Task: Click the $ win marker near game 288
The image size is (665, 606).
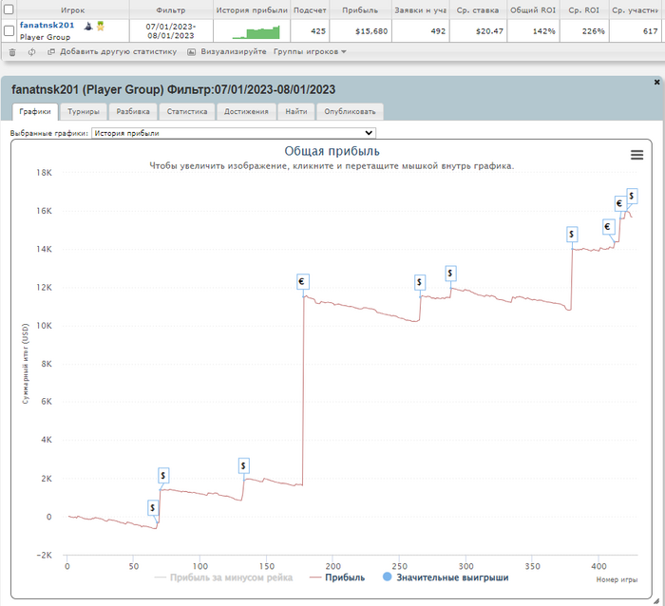Action: (x=450, y=274)
